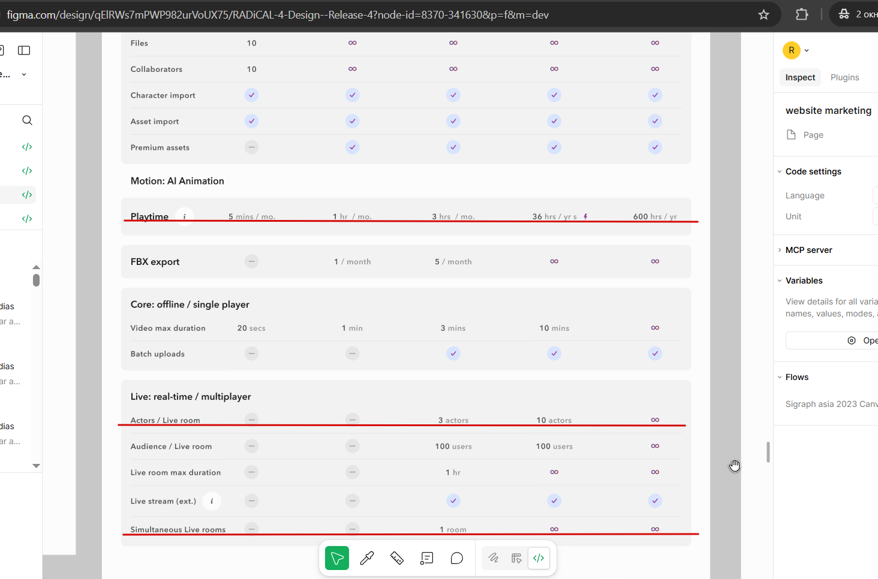Select the "Collaborators" row label
This screenshot has width=878, height=579.
157,69
